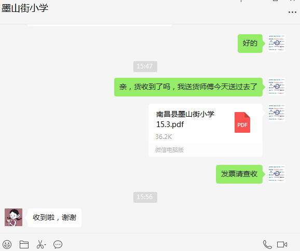Image resolution: width=300 pixels, height=251 pixels.
Task: Click the 墨山街小学 chat title
Action: coord(25,8)
